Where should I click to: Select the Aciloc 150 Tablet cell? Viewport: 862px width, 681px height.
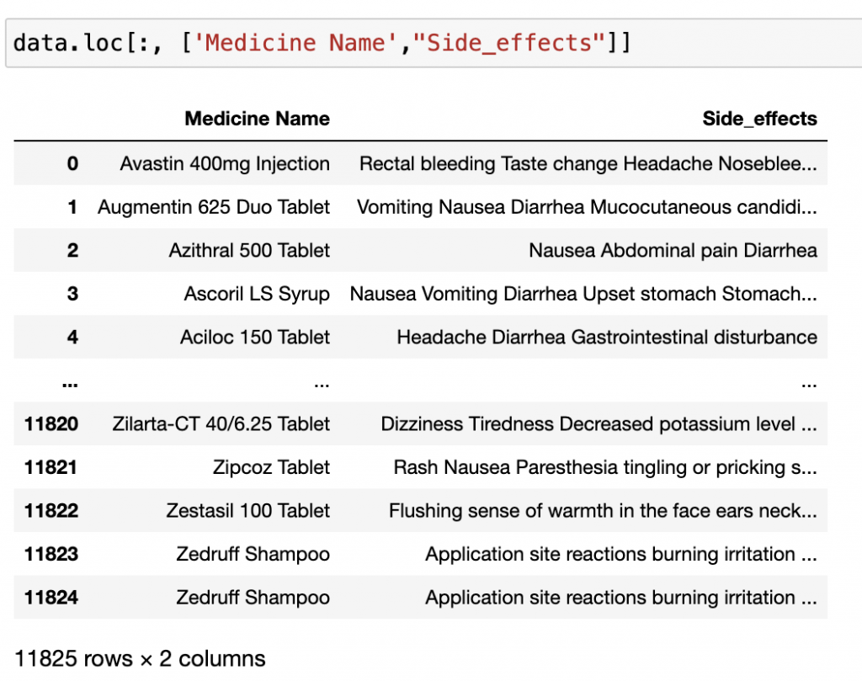click(x=254, y=337)
